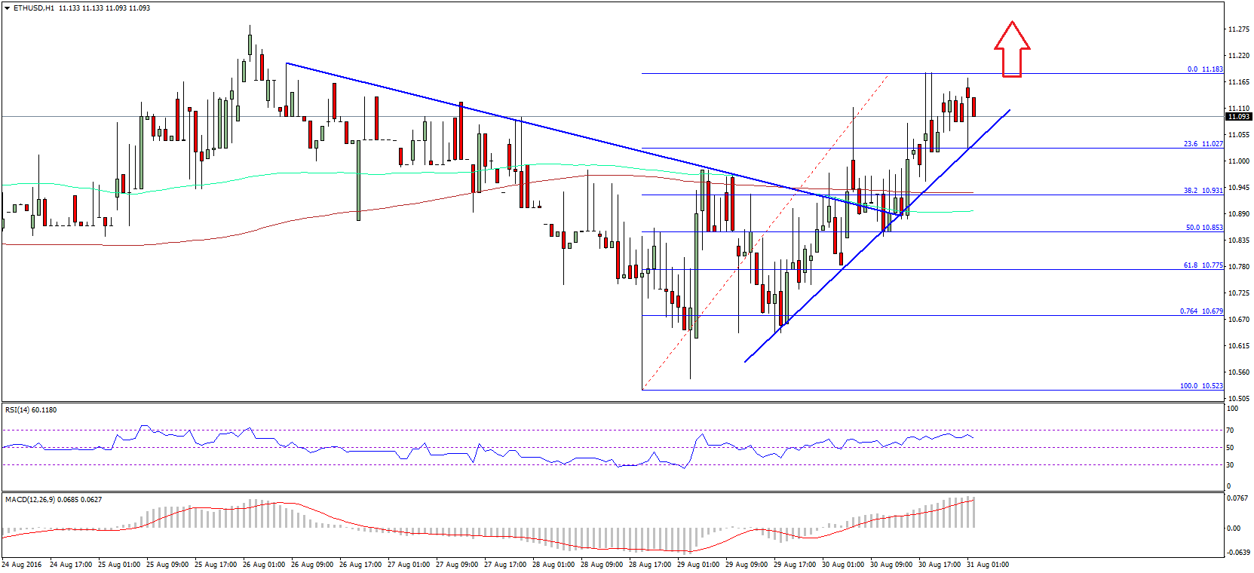Click 10.780 on the price axis
Screen dimensions: 1254x573
click(x=1239, y=267)
